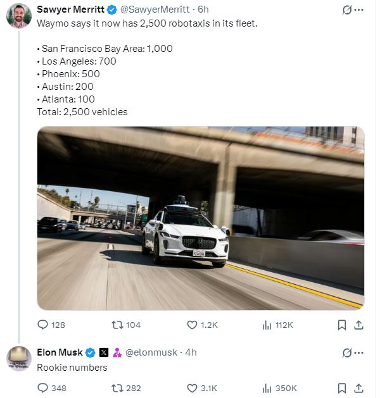Click Elon Musk's profile avatar
This screenshot has height=398, width=380.
pyautogui.click(x=19, y=358)
